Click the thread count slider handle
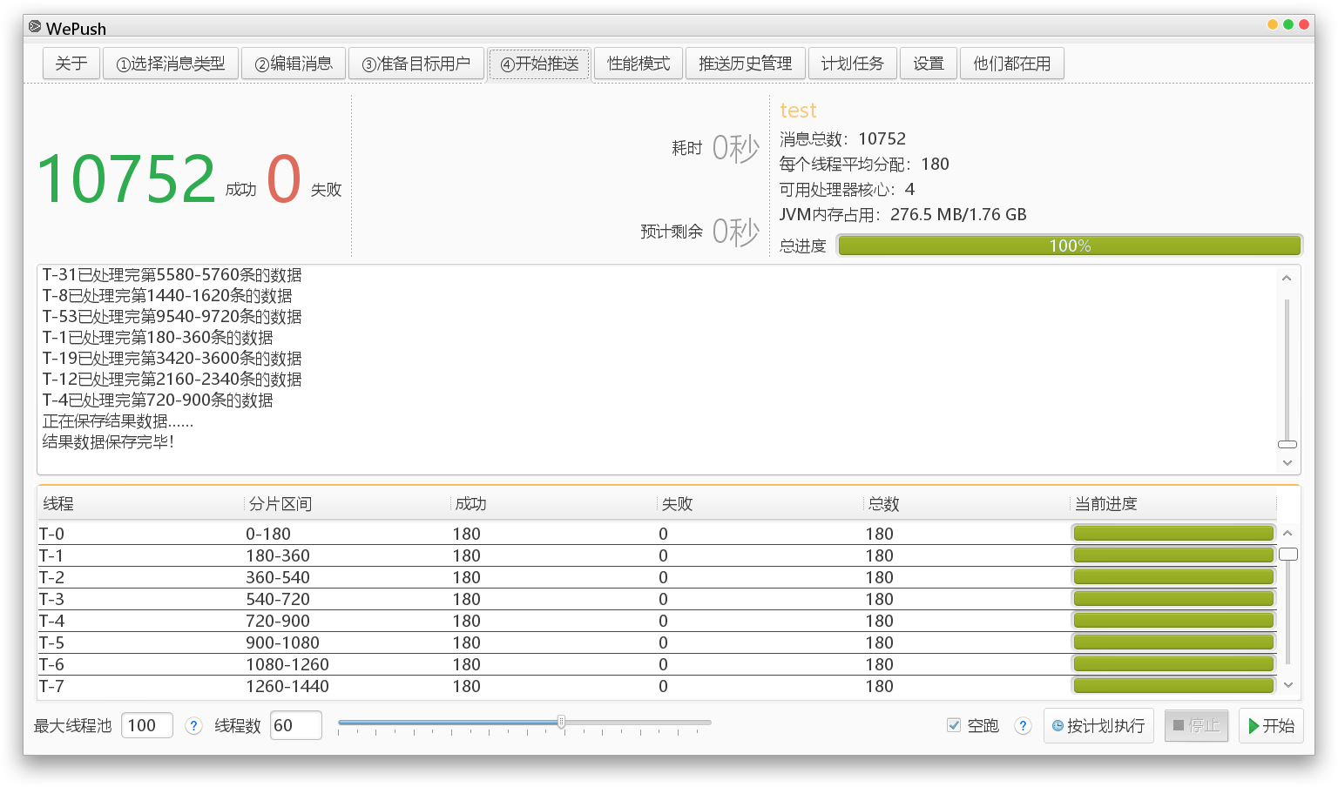The image size is (1338, 787). (562, 722)
